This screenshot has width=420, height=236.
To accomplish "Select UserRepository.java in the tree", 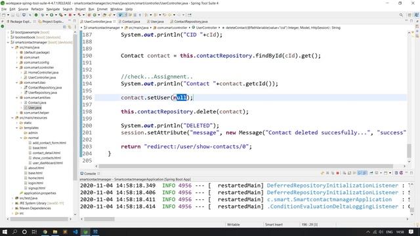I will [x=42, y=92].
